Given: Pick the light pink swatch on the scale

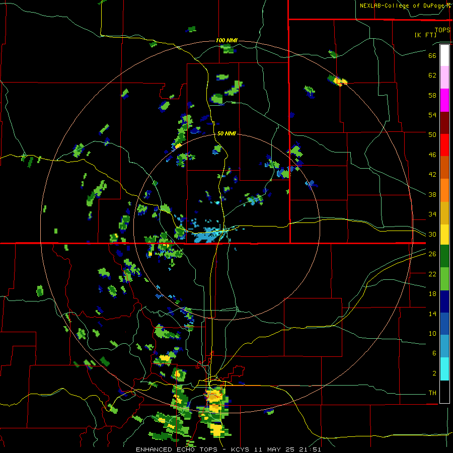Looking at the screenshot, I should [x=444, y=77].
